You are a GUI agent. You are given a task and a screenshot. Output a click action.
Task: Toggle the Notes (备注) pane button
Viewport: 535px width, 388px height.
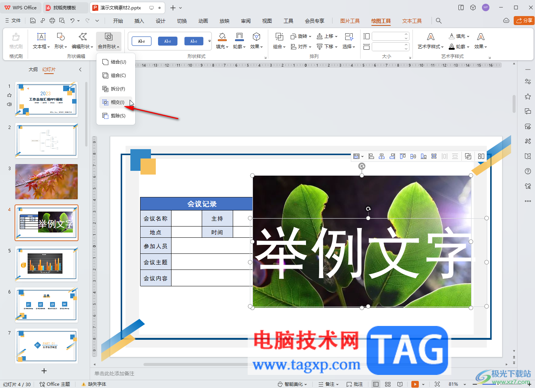328,384
